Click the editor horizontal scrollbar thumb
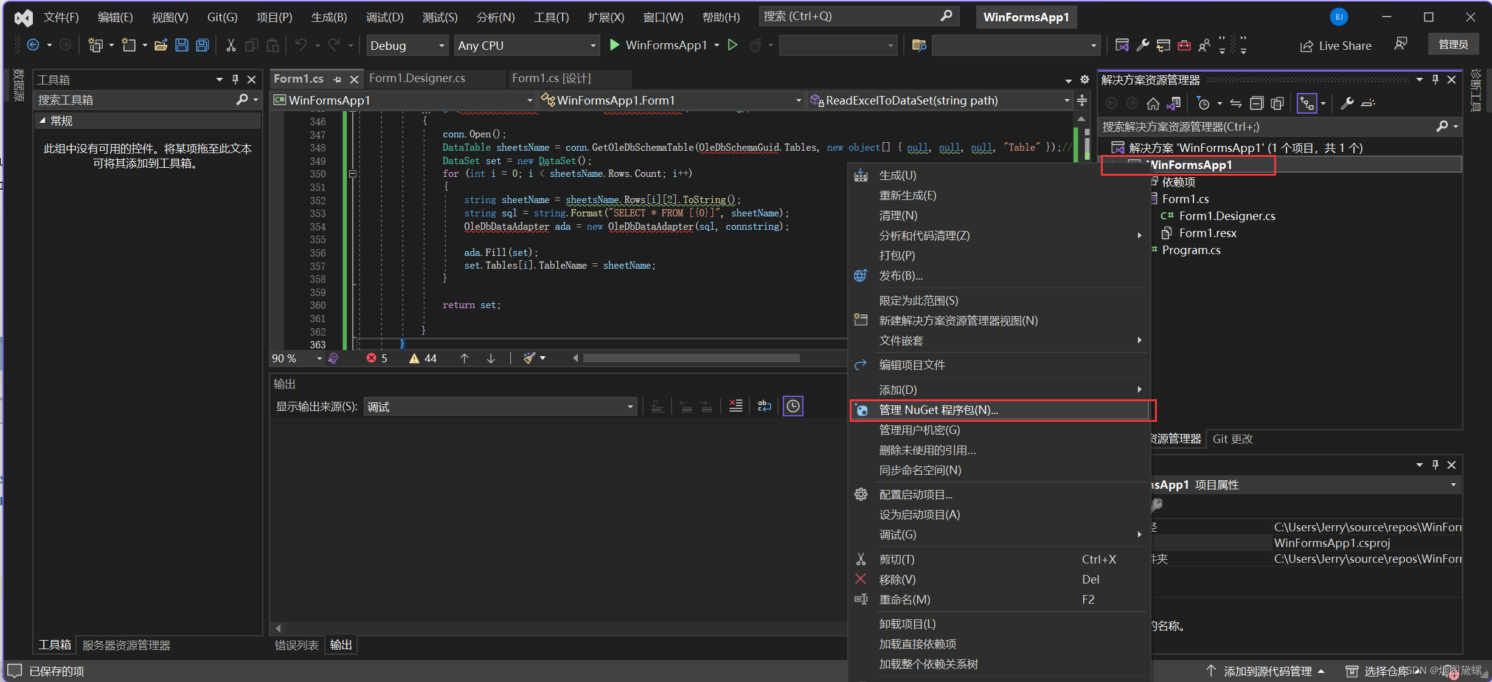The width and height of the screenshot is (1492, 682). tap(691, 358)
